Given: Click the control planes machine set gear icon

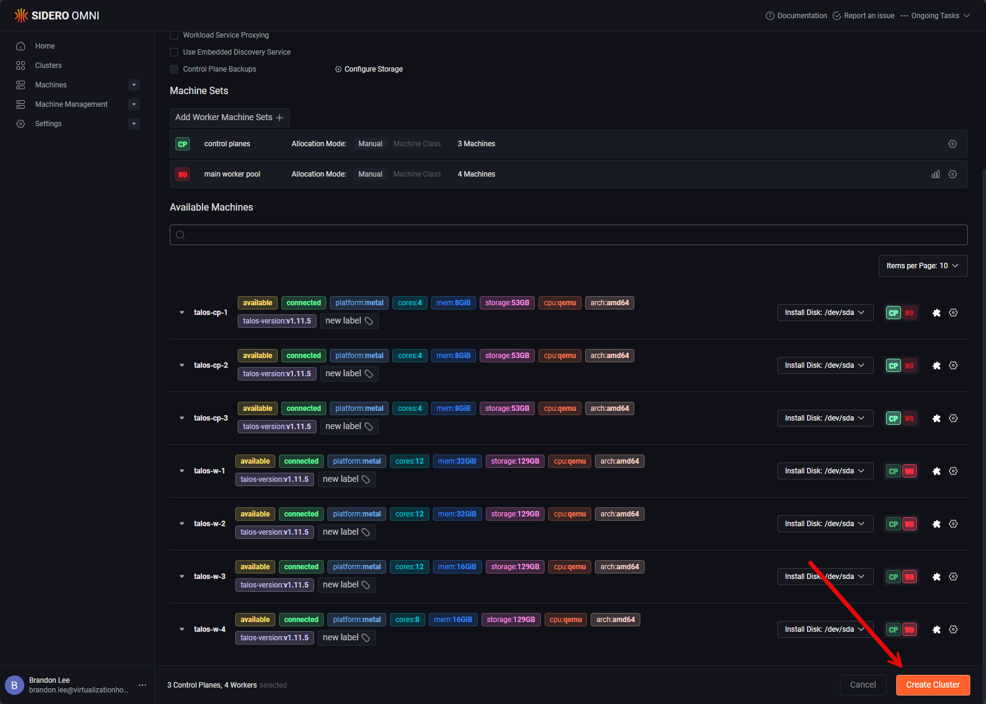Looking at the screenshot, I should point(953,144).
